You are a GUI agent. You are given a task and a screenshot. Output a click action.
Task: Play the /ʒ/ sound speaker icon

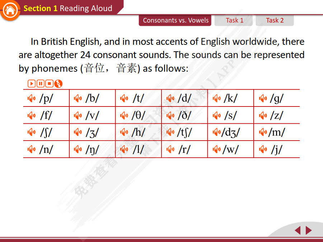point(78,132)
